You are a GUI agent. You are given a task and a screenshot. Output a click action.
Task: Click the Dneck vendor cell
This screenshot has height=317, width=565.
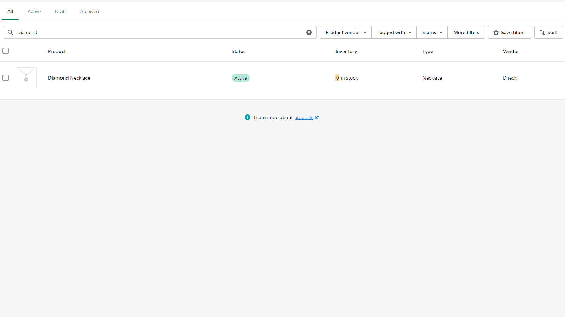[x=510, y=78]
